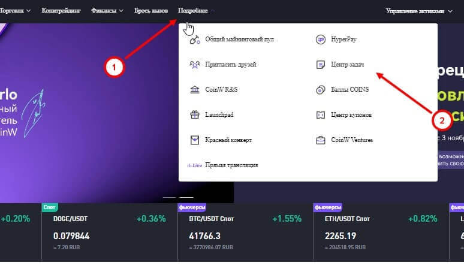
Task: Click the Баллы COINS coin icon
Action: click(x=320, y=89)
